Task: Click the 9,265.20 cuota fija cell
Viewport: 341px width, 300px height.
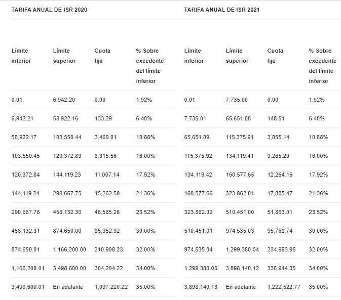Action: (x=278, y=156)
